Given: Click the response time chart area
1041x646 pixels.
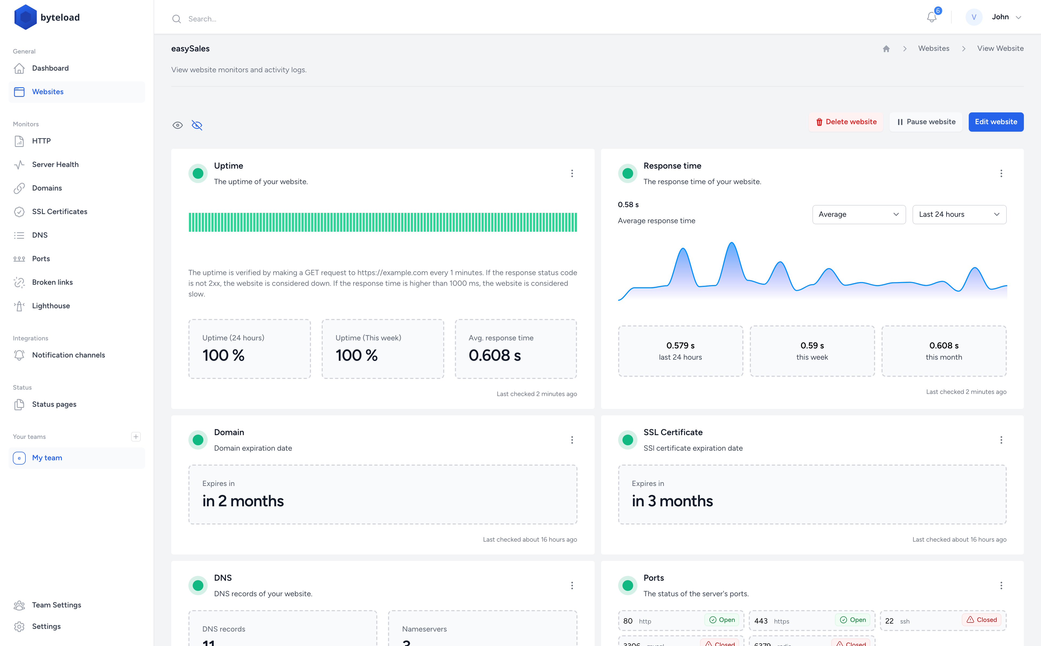Looking at the screenshot, I should [812, 271].
